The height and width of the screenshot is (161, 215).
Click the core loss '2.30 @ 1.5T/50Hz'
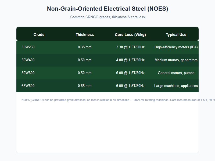click(x=130, y=47)
